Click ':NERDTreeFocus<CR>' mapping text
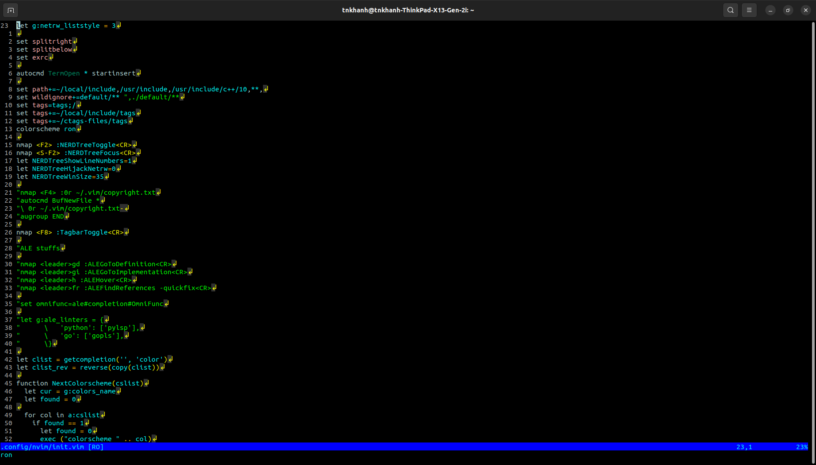Screen dimensions: 816x465 (100, 153)
